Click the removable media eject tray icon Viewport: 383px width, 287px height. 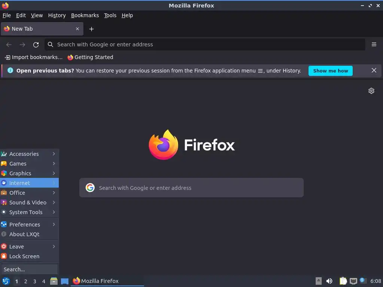point(318,281)
